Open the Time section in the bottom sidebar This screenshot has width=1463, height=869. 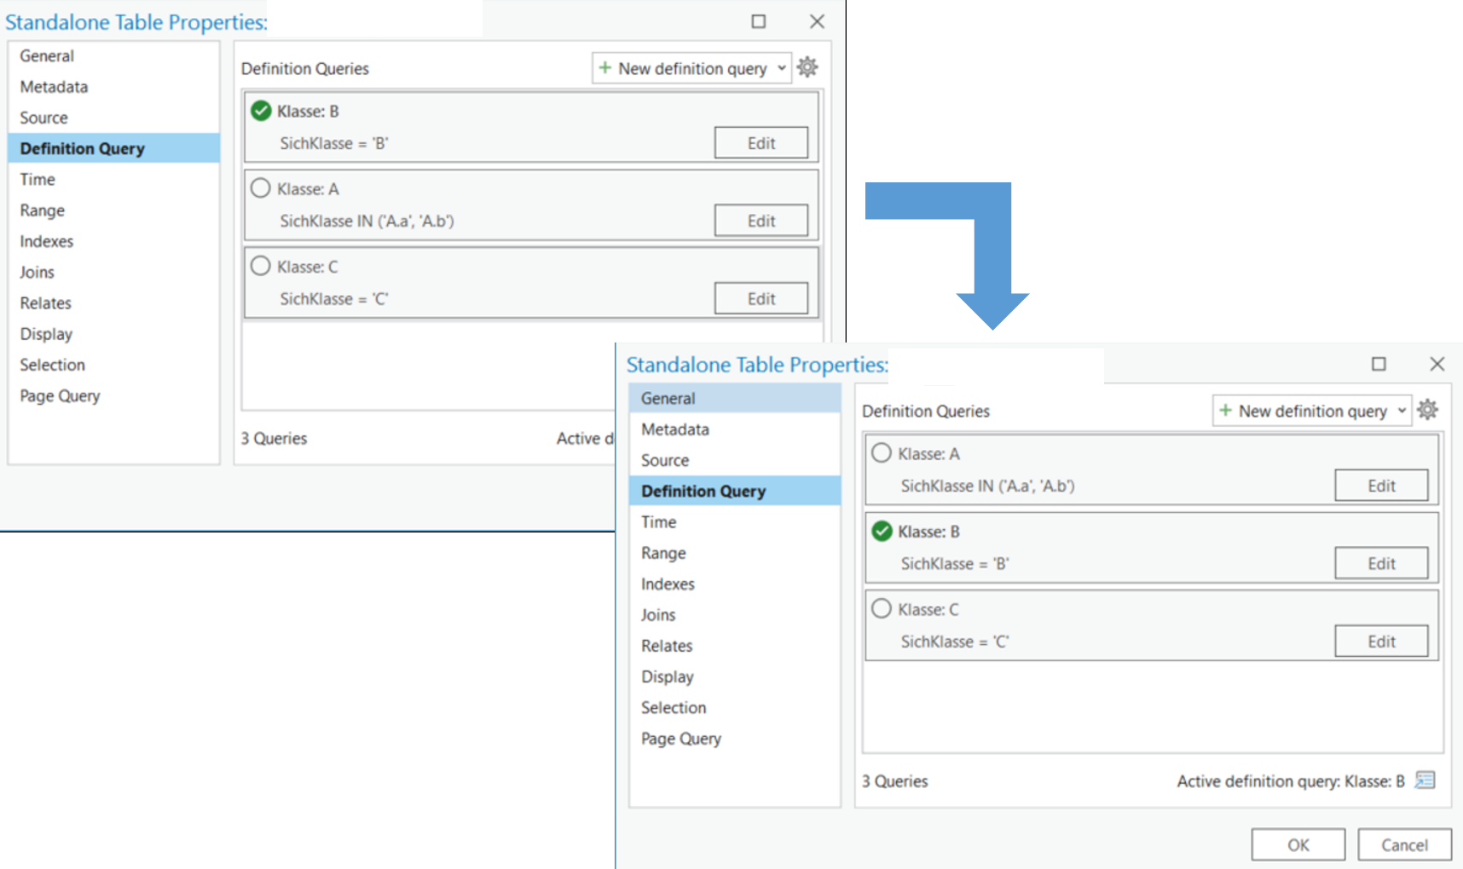pos(657,521)
